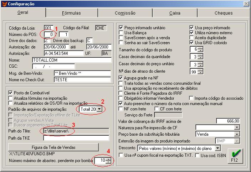Click the Figura da Tela de Vendas button

tap(53, 147)
